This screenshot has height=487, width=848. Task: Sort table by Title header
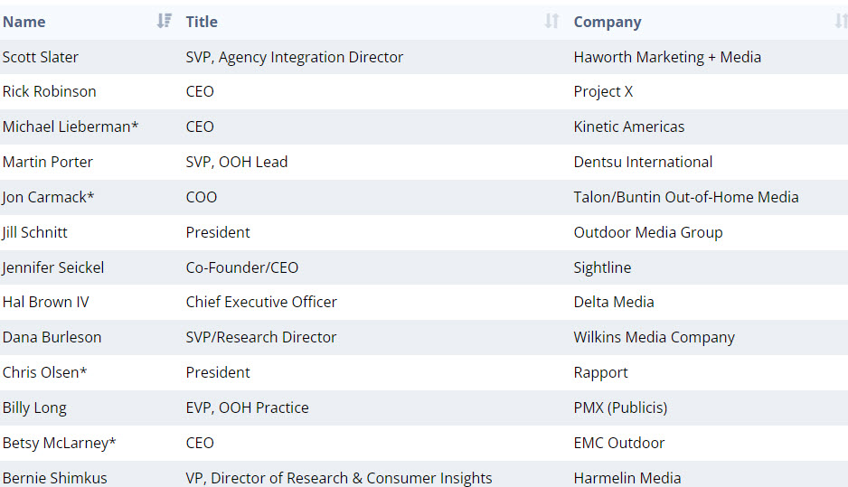point(202,22)
